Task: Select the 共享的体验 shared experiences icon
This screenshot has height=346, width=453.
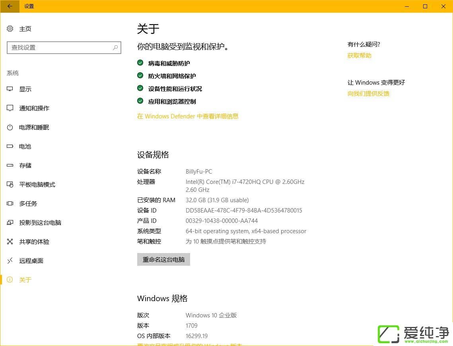Action: 10,242
